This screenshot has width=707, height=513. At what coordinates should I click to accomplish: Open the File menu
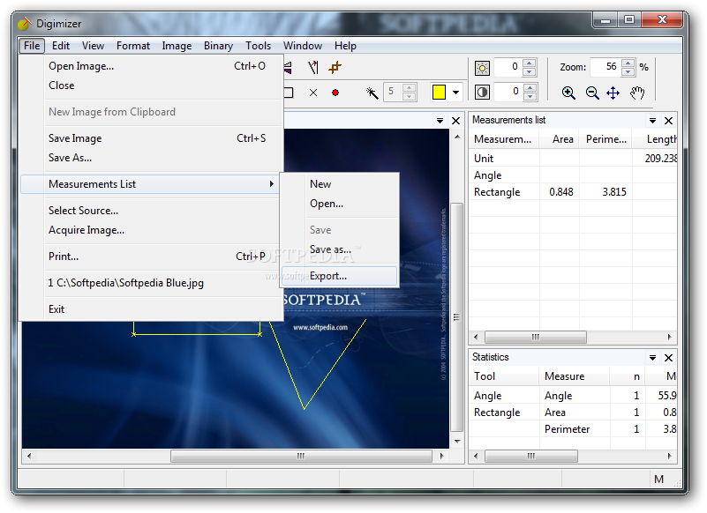(x=32, y=46)
